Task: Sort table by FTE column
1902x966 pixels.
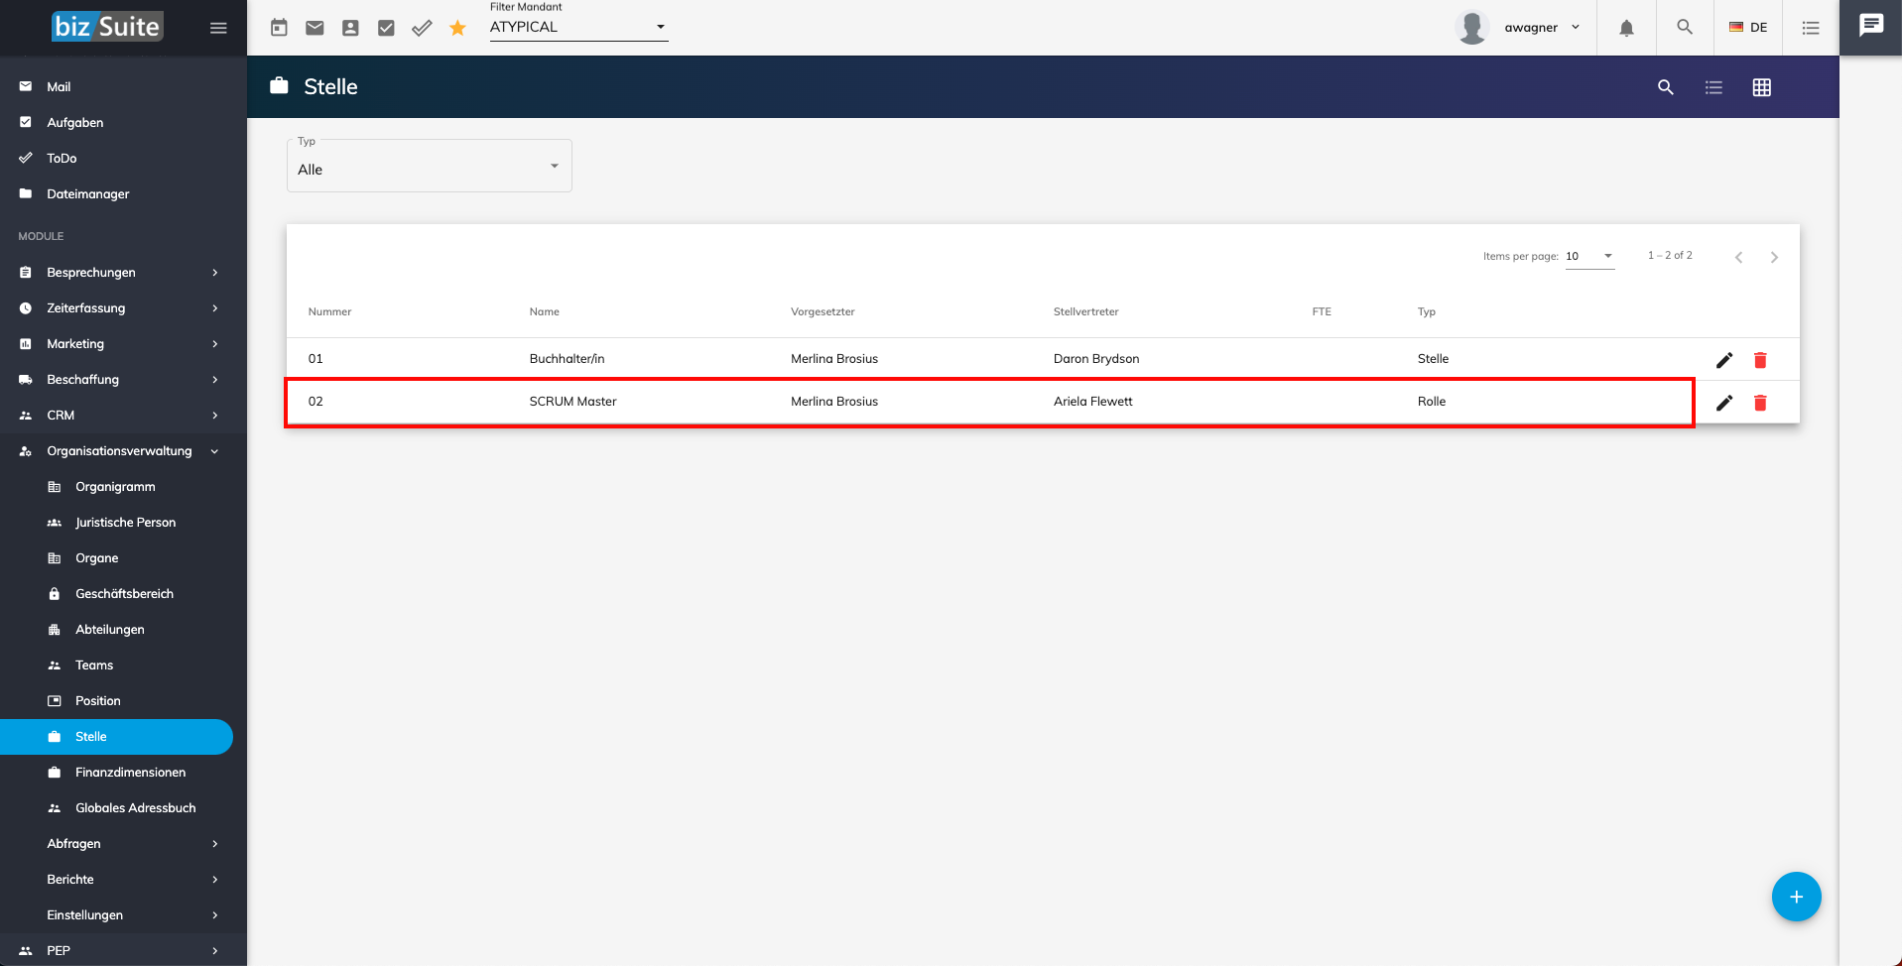Action: click(1322, 311)
